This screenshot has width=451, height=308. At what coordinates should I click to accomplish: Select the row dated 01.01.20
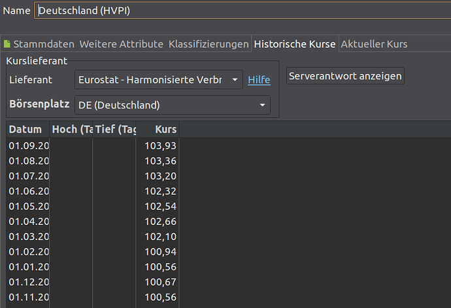(92, 267)
